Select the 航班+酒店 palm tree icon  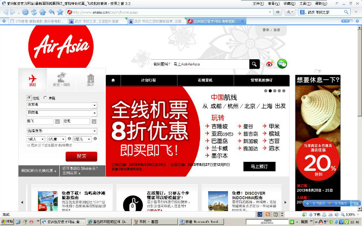[61, 79]
